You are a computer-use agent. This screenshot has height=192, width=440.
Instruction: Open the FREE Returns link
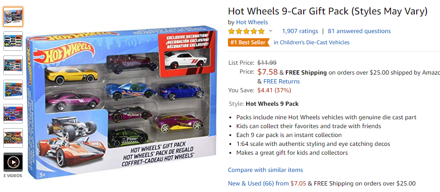tap(282, 82)
